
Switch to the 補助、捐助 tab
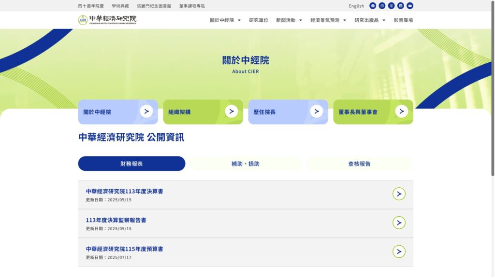pyautogui.click(x=246, y=164)
